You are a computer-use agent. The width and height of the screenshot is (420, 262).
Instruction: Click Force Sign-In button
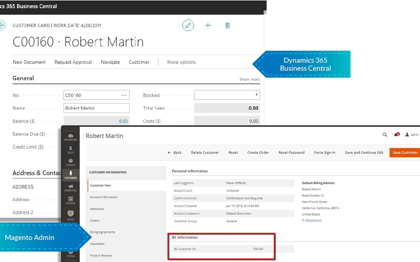(325, 152)
